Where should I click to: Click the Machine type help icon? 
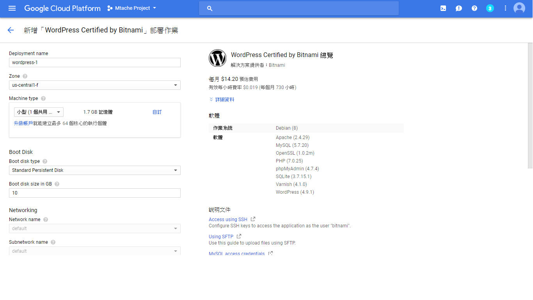(43, 98)
